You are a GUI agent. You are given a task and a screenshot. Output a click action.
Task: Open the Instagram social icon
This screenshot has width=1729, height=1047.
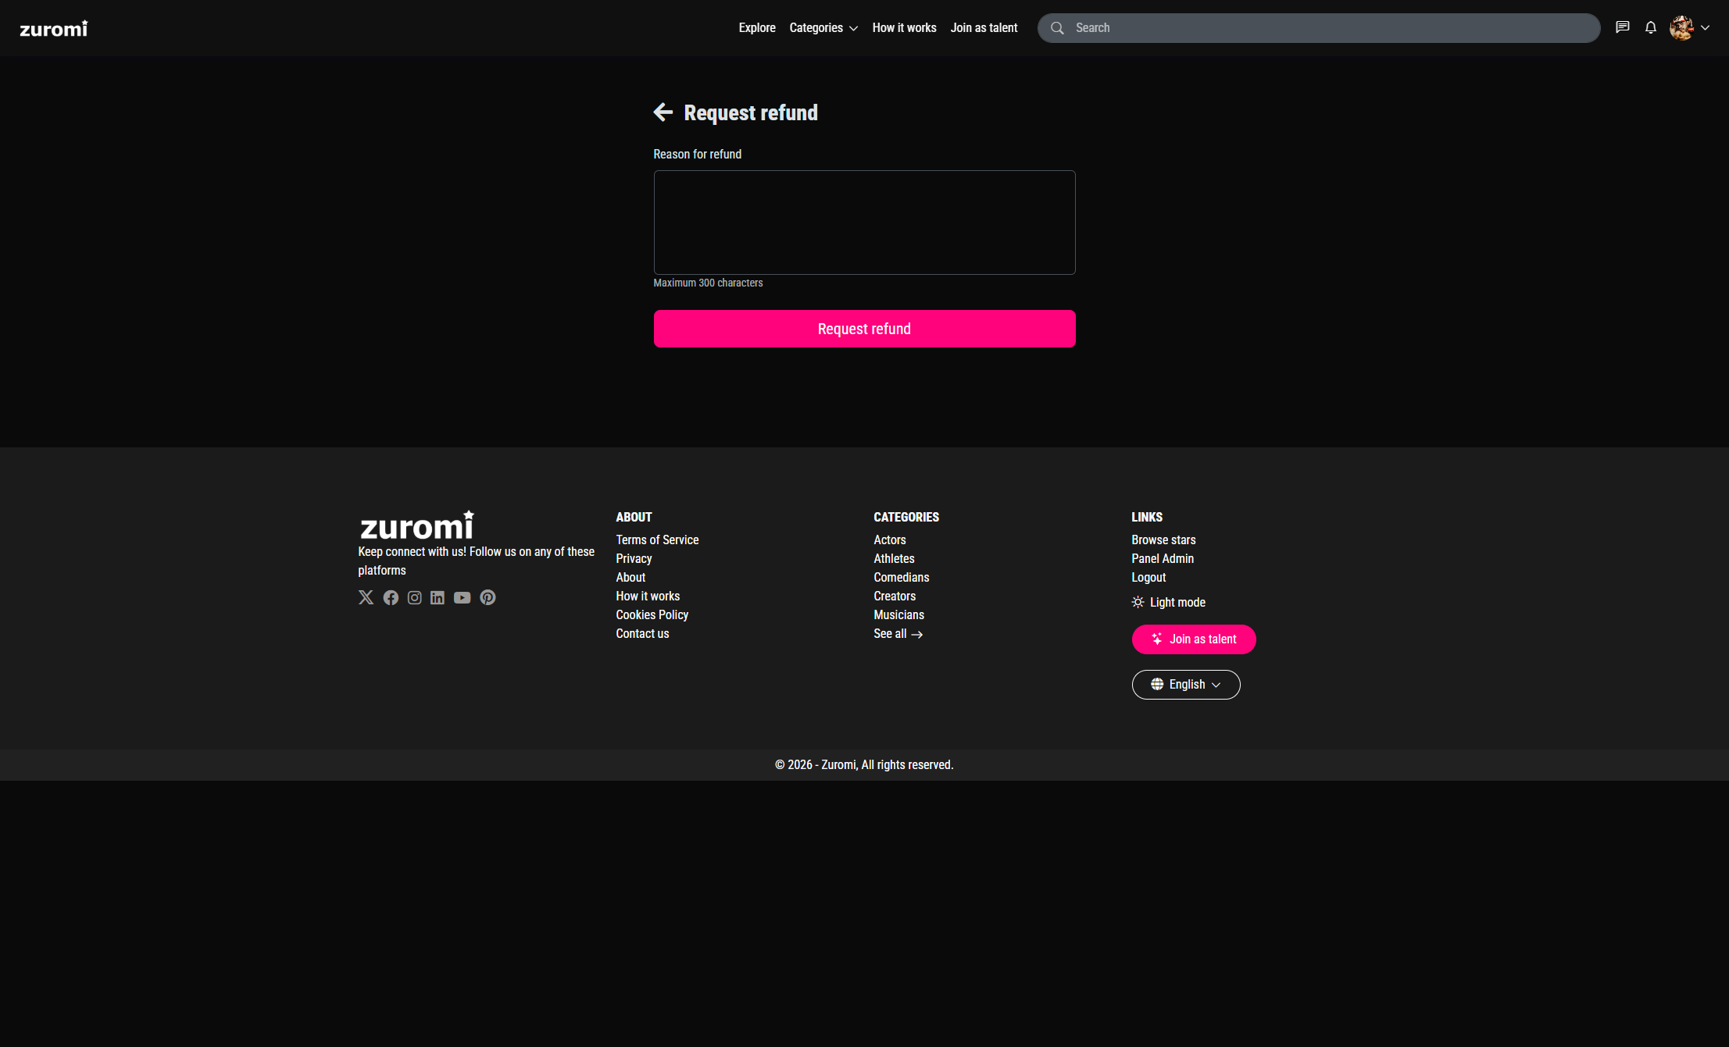[x=414, y=597]
